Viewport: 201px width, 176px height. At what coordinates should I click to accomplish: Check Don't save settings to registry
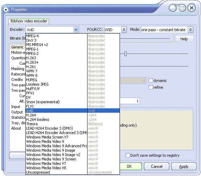[128, 155]
